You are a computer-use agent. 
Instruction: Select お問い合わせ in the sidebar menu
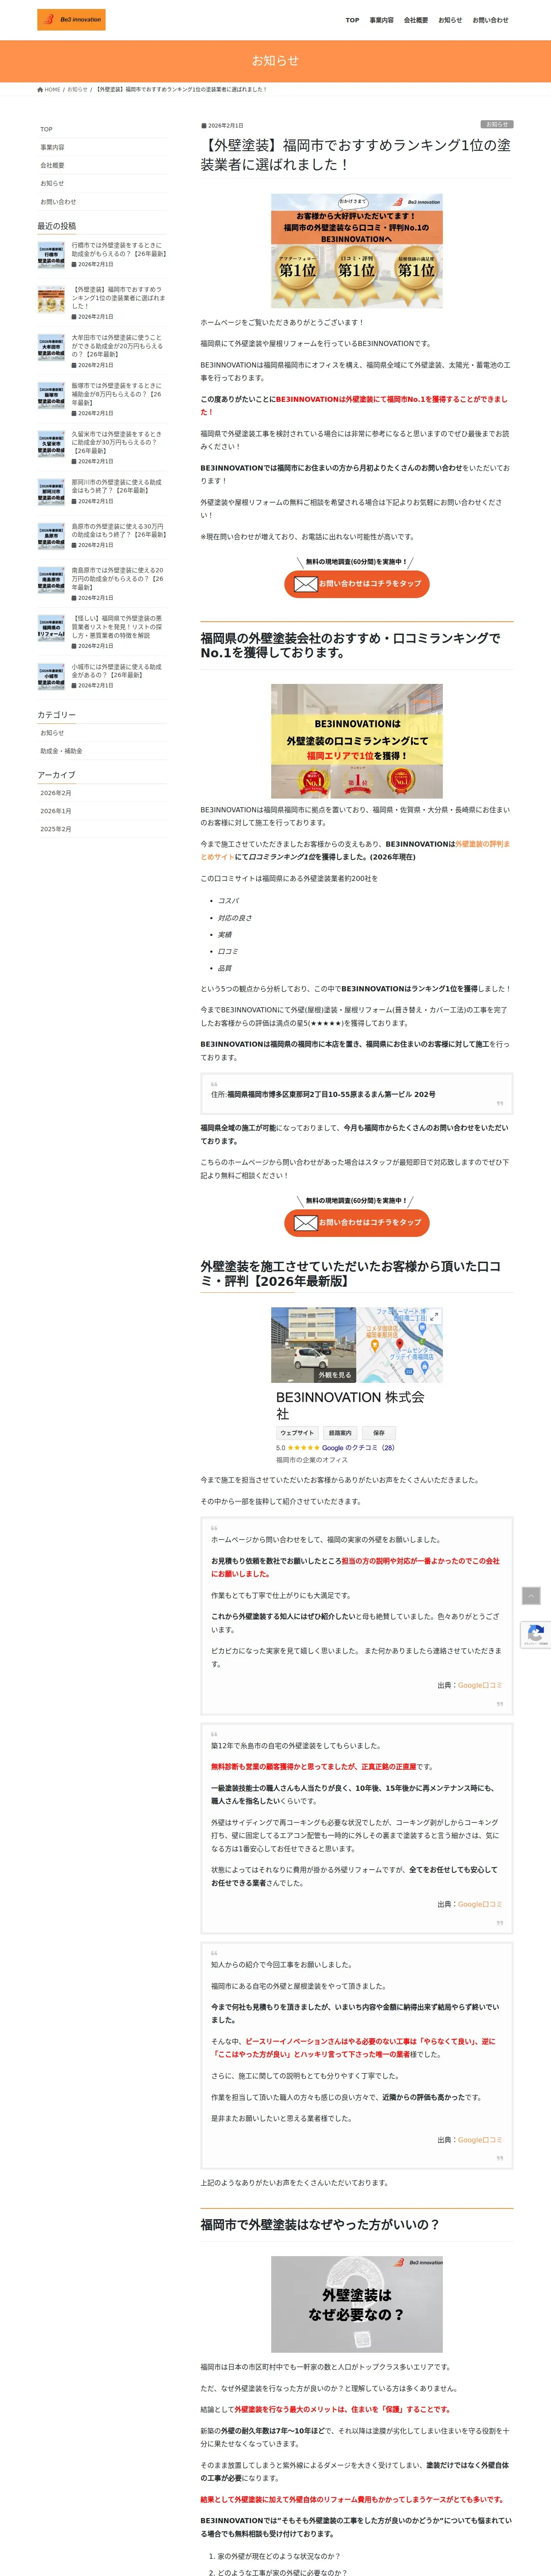tap(102, 201)
